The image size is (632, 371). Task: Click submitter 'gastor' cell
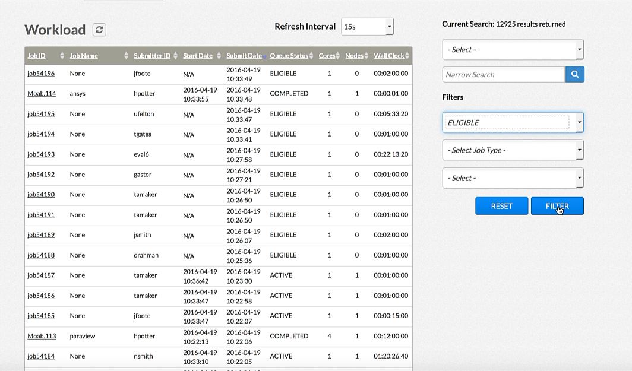click(143, 174)
